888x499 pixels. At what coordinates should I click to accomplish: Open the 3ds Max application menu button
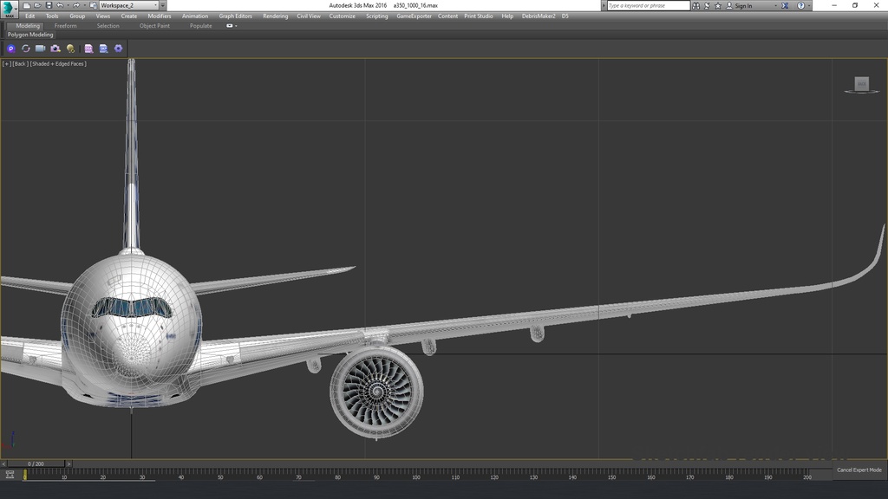click(10, 8)
